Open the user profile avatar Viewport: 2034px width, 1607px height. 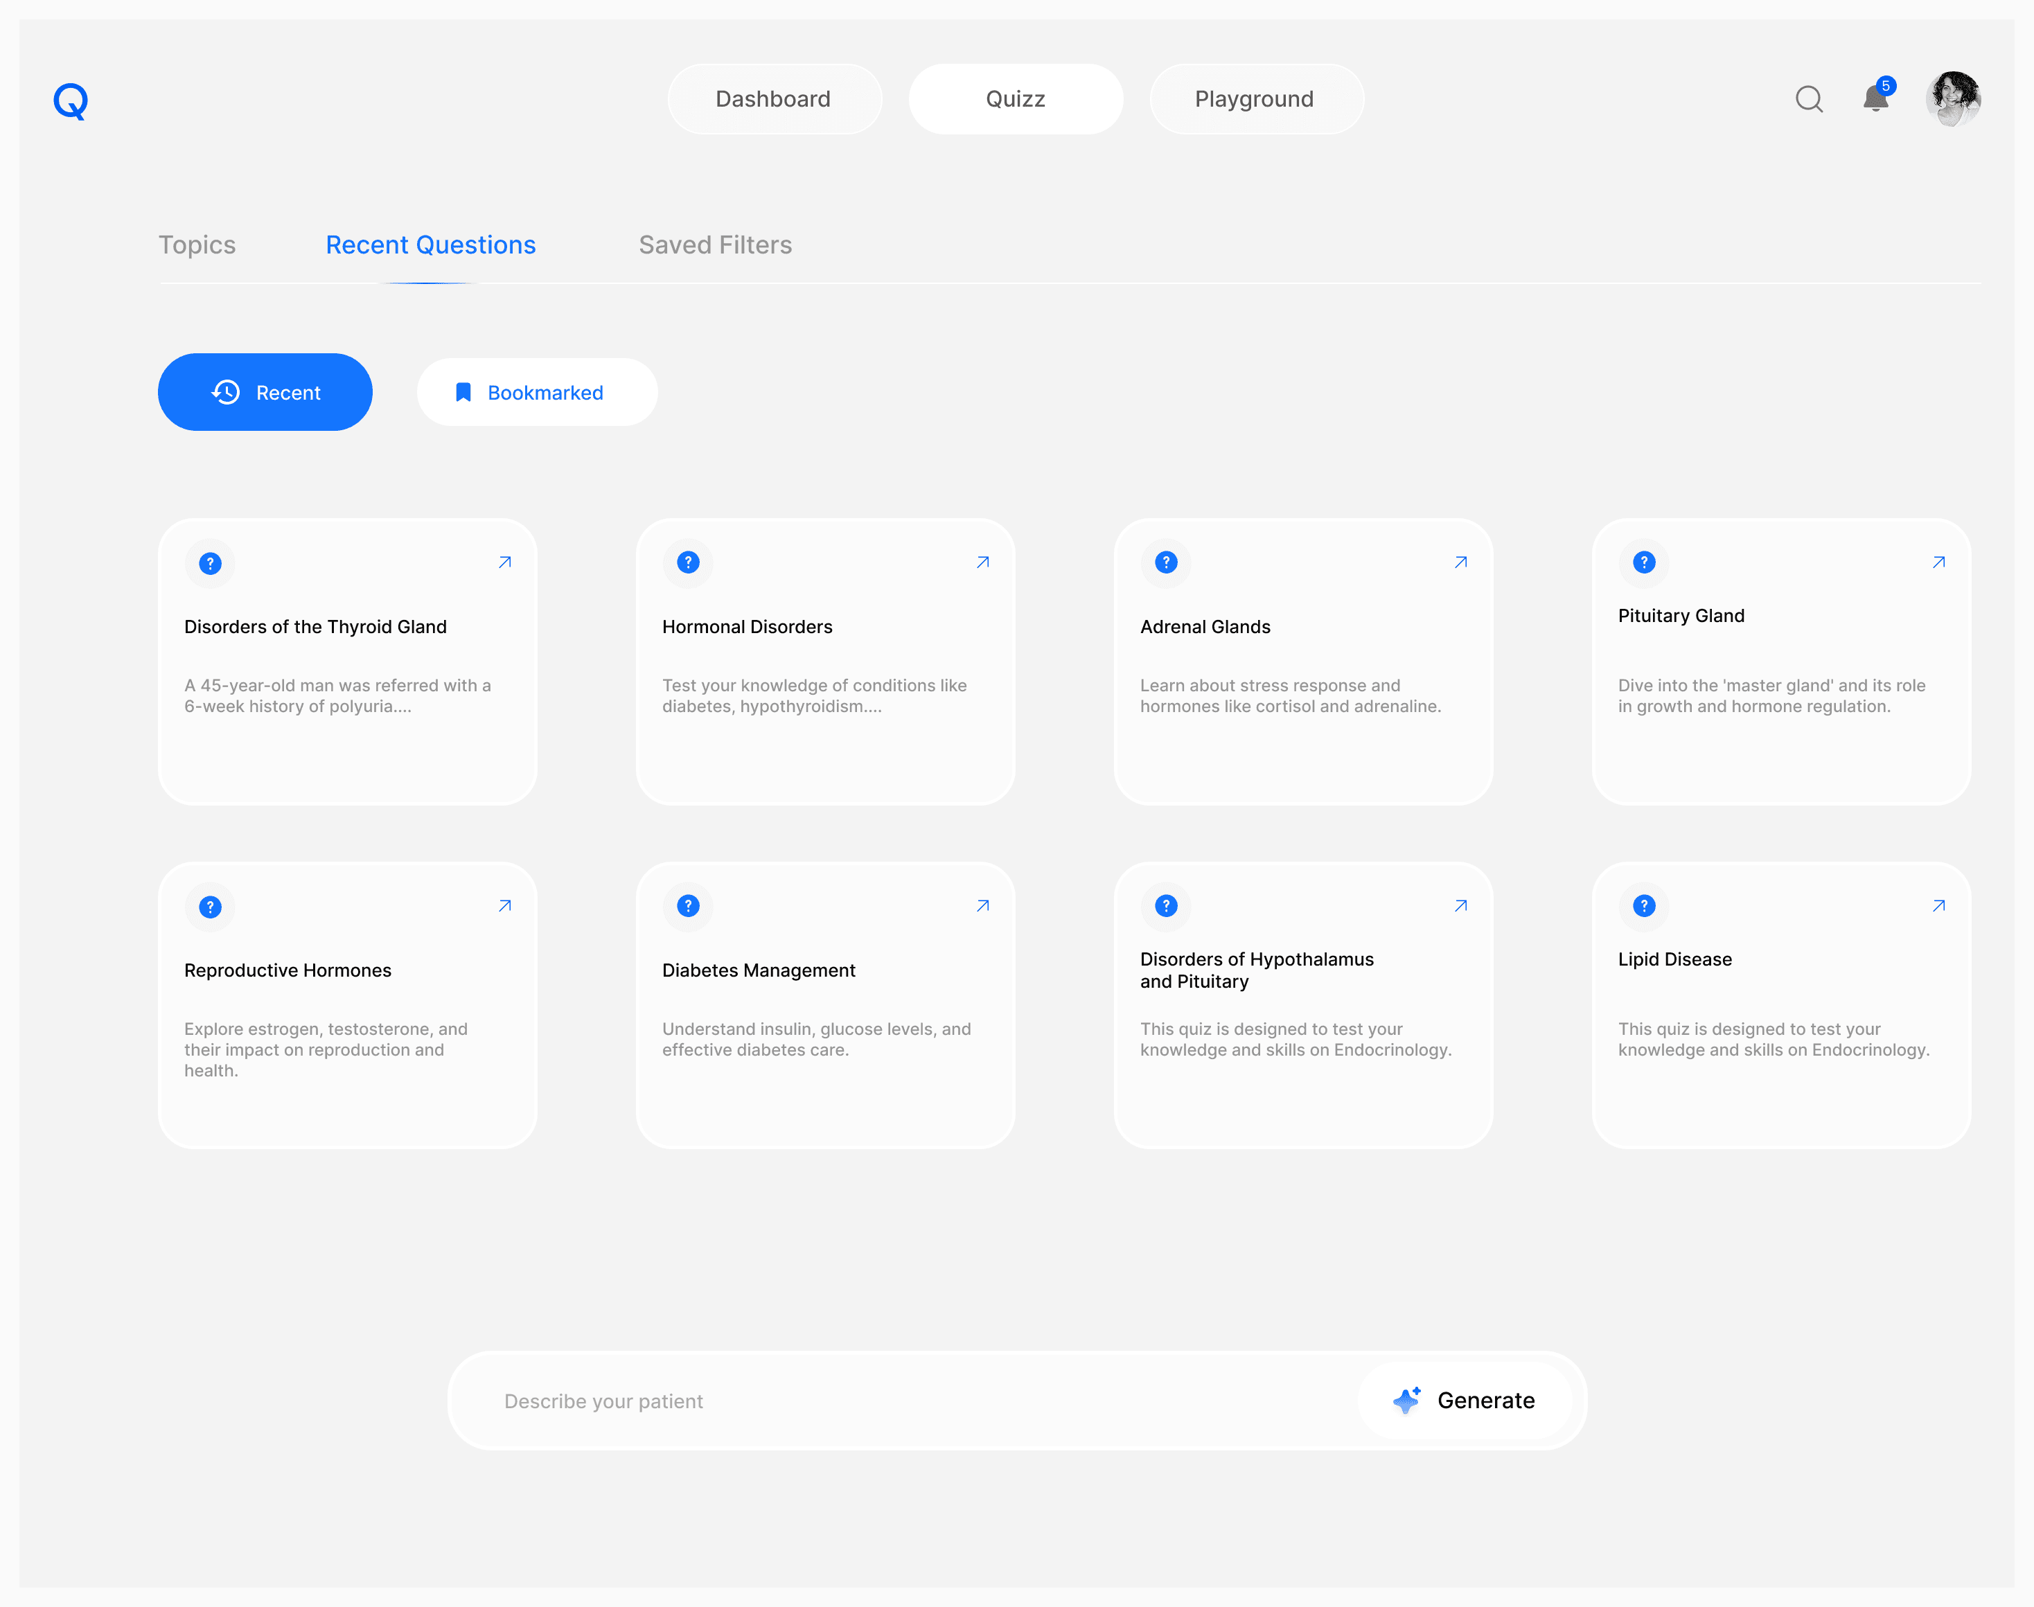pyautogui.click(x=1953, y=99)
